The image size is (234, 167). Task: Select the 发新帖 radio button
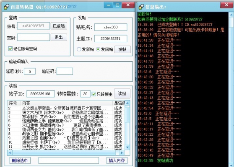(x=79, y=49)
